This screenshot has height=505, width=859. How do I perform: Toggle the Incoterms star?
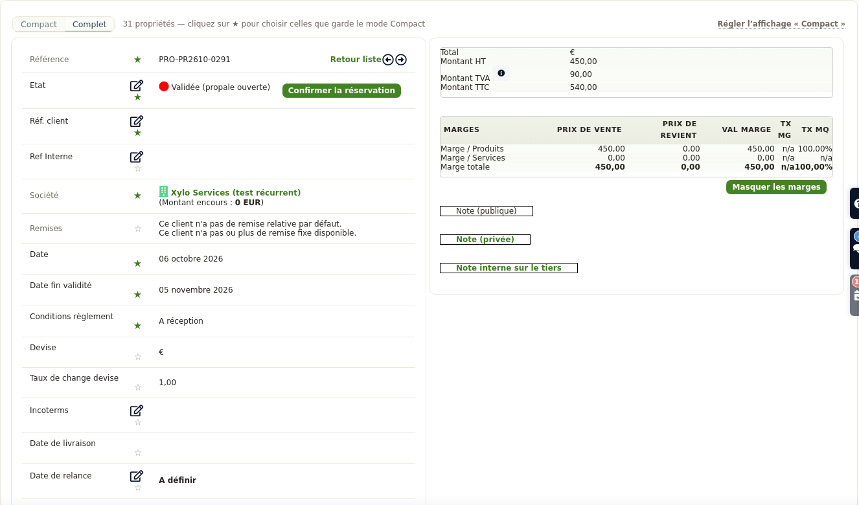pos(137,422)
